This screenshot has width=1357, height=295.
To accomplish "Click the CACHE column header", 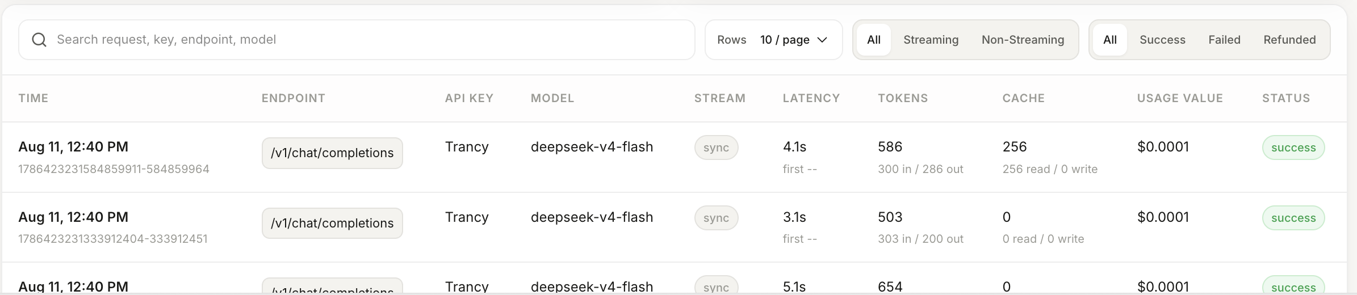I will coord(1024,98).
